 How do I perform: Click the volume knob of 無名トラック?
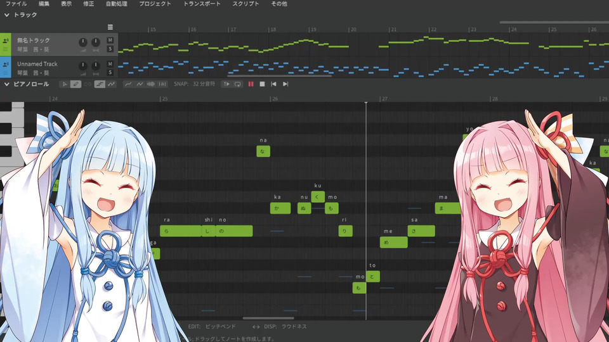point(82,42)
